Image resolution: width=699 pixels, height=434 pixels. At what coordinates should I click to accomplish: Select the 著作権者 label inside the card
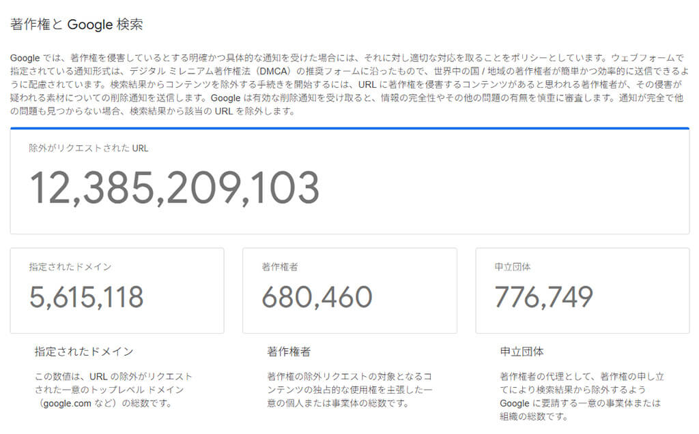click(x=280, y=267)
